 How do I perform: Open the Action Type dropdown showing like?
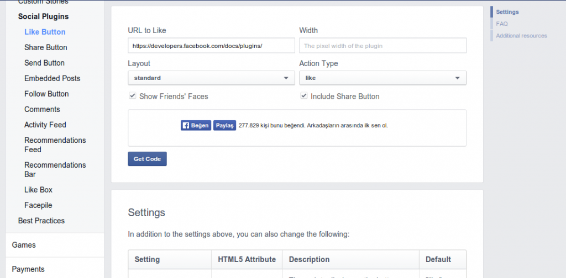point(382,78)
